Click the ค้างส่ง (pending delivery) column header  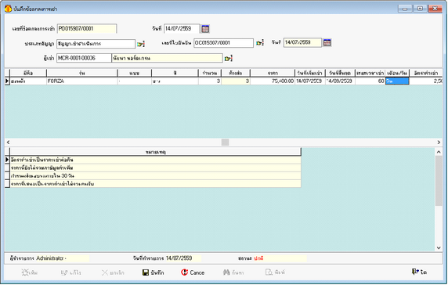[236, 73]
